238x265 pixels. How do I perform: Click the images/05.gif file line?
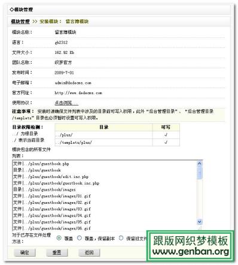click(x=52, y=222)
